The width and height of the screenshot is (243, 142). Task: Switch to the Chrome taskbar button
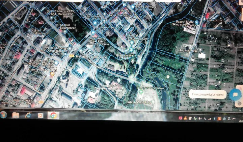point(53,116)
